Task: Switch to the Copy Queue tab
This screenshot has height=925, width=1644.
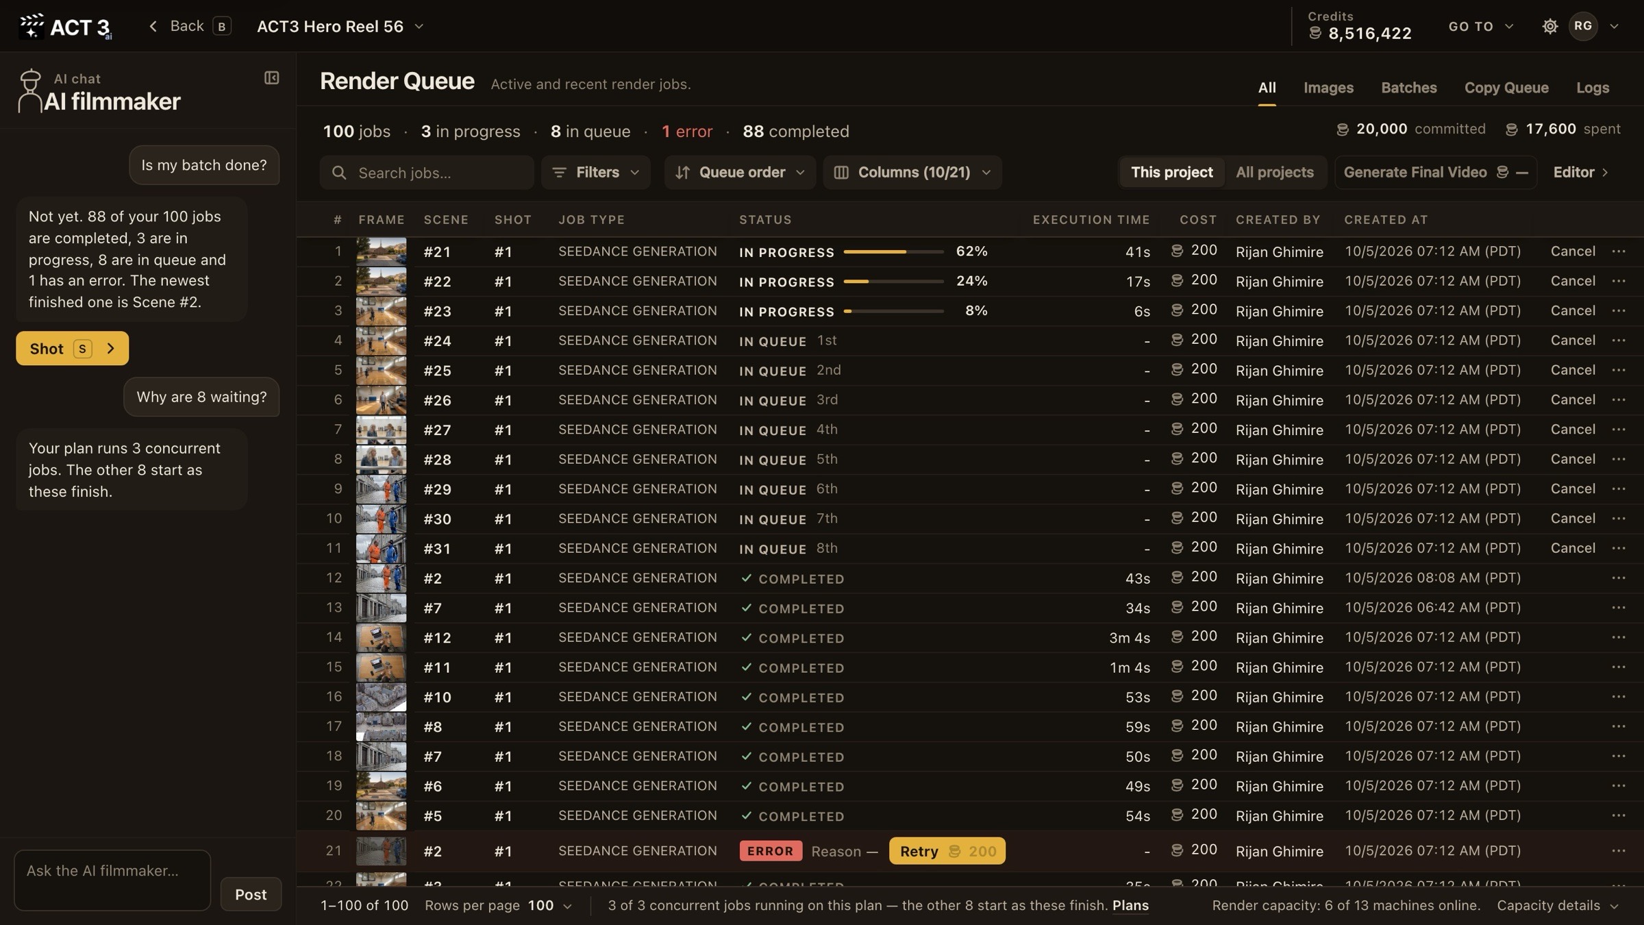Action: pos(1506,88)
